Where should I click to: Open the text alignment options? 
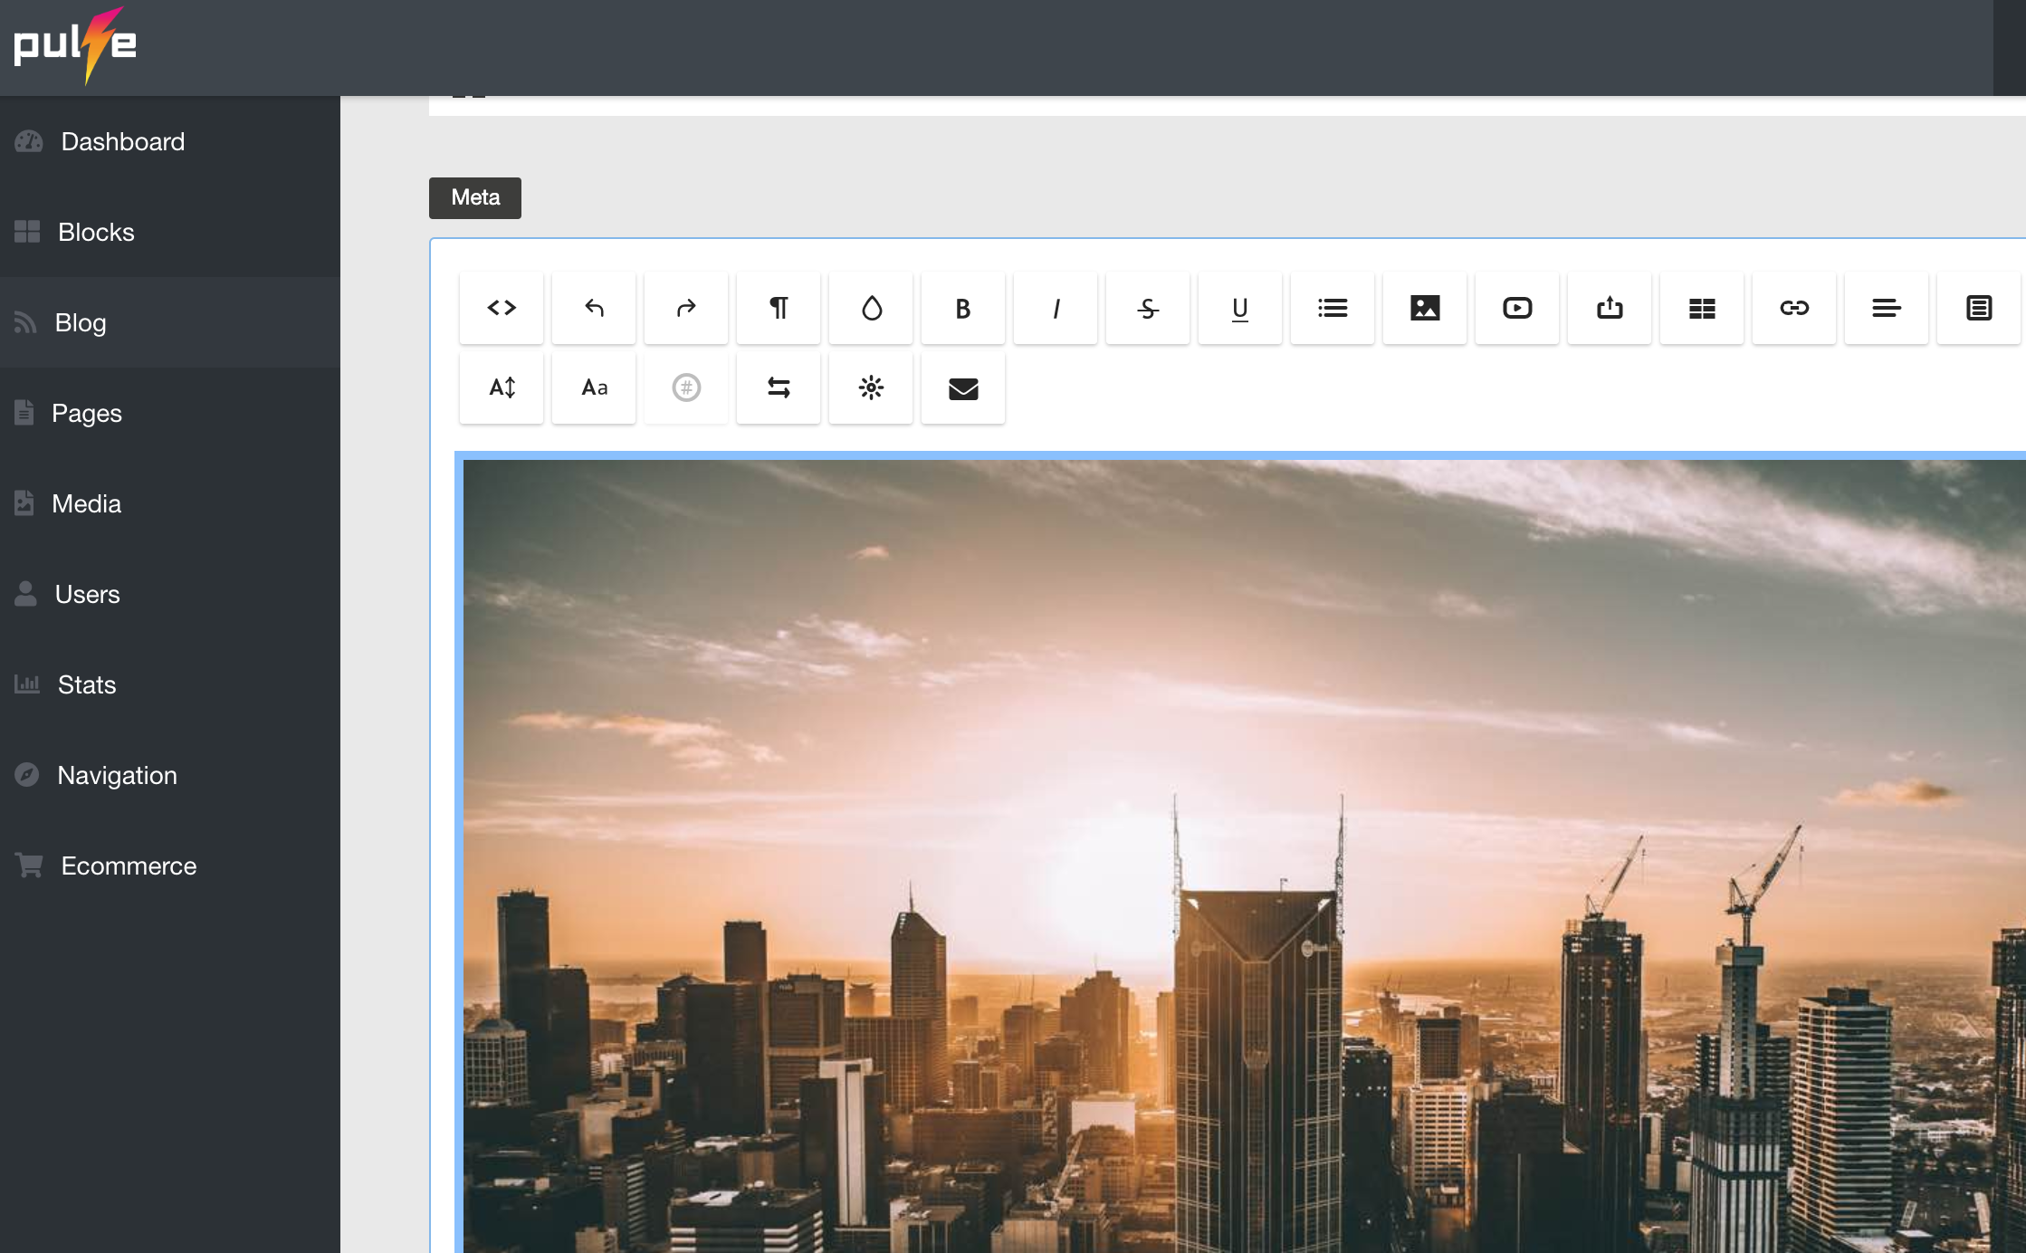pos(1886,308)
